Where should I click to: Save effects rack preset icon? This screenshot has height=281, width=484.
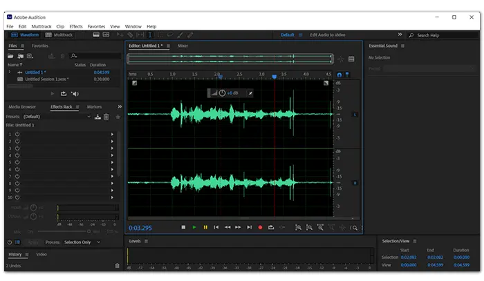click(x=97, y=117)
